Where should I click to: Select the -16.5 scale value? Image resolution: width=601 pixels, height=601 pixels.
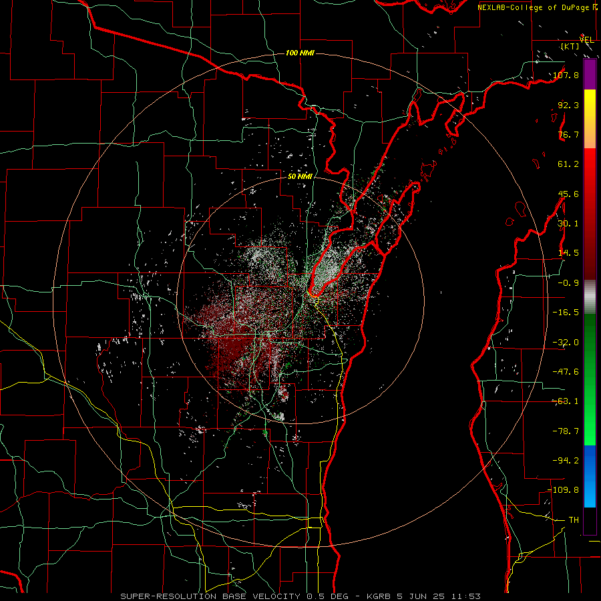click(566, 313)
